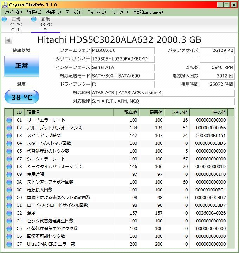The width and height of the screenshot is (239, 253).
Task: Click the 最悪値 column header
Action: (151, 112)
